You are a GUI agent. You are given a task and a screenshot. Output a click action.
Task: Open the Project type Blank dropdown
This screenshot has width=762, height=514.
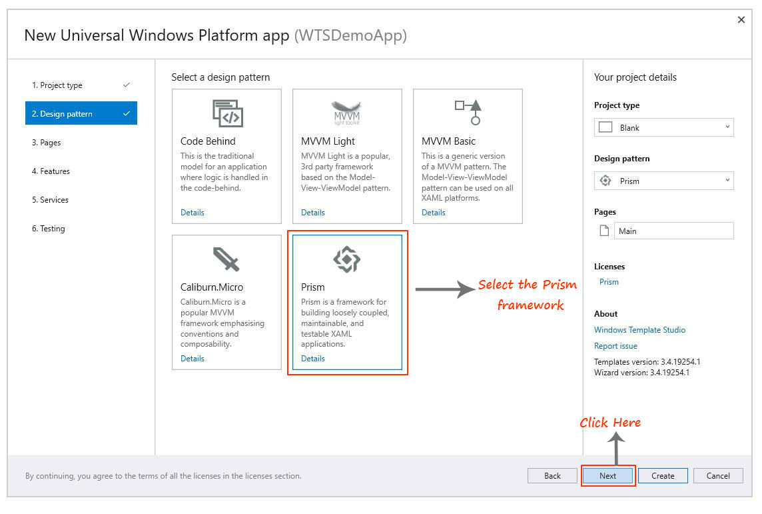tap(664, 127)
